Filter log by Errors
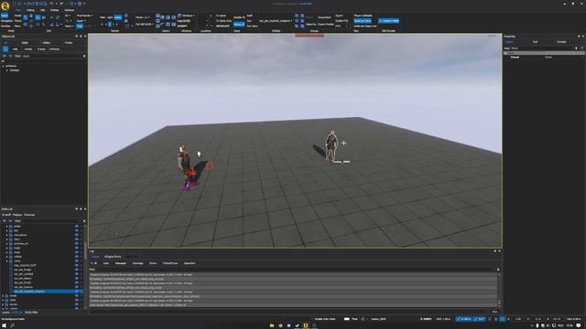 (153, 263)
